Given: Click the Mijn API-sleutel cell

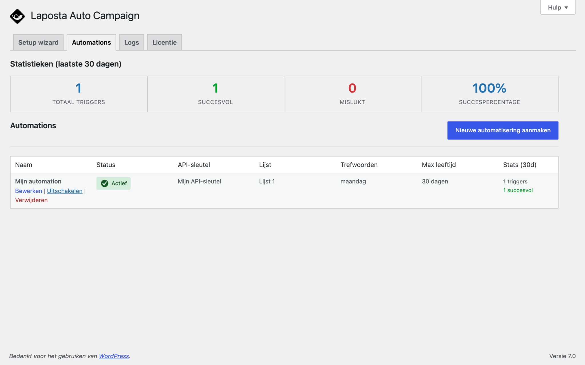Looking at the screenshot, I should [x=199, y=181].
